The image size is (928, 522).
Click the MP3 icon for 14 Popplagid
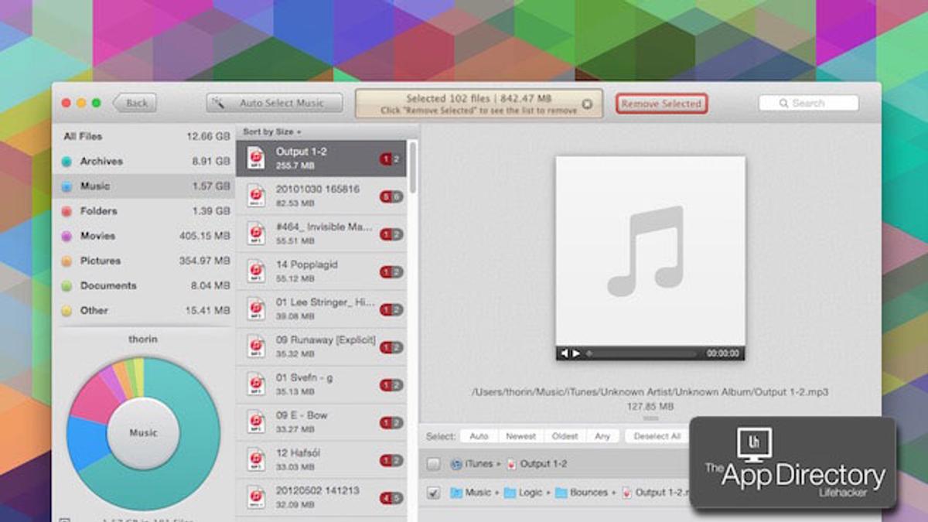pos(256,271)
